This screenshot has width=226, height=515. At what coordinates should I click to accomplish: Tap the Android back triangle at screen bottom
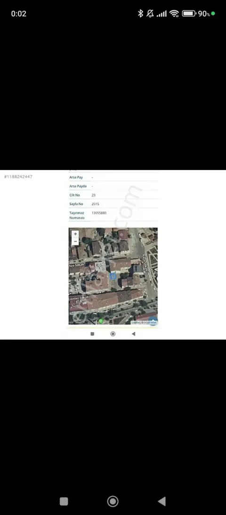point(161,501)
